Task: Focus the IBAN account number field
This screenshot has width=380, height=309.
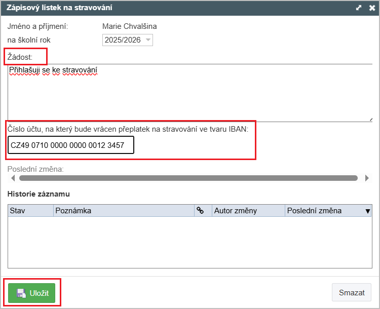Action: (x=71, y=145)
